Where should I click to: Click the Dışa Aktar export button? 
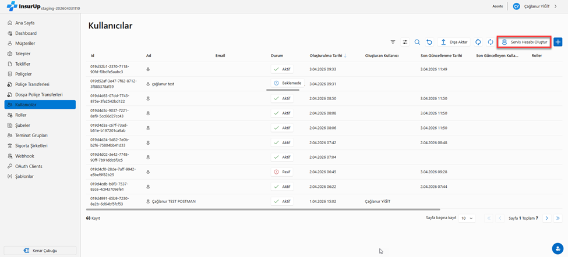[x=454, y=42]
